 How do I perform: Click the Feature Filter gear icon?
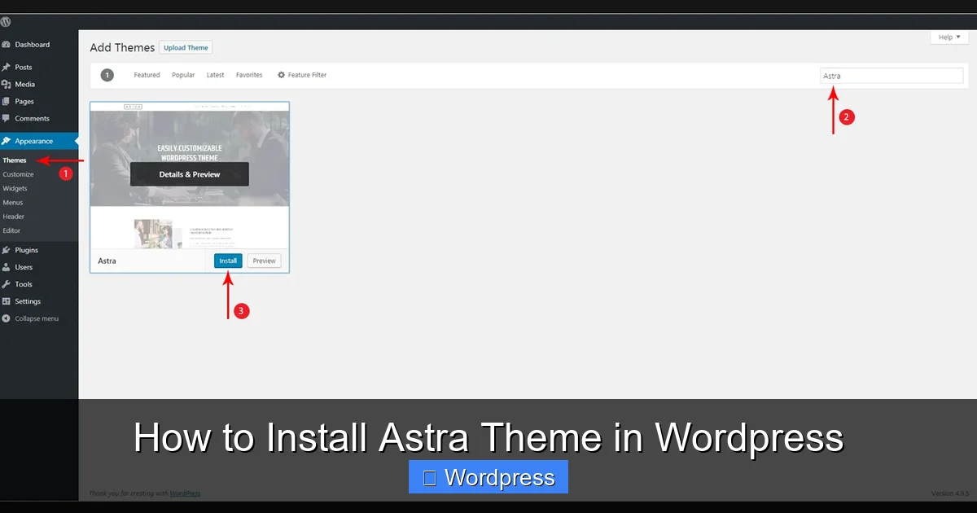[282, 75]
